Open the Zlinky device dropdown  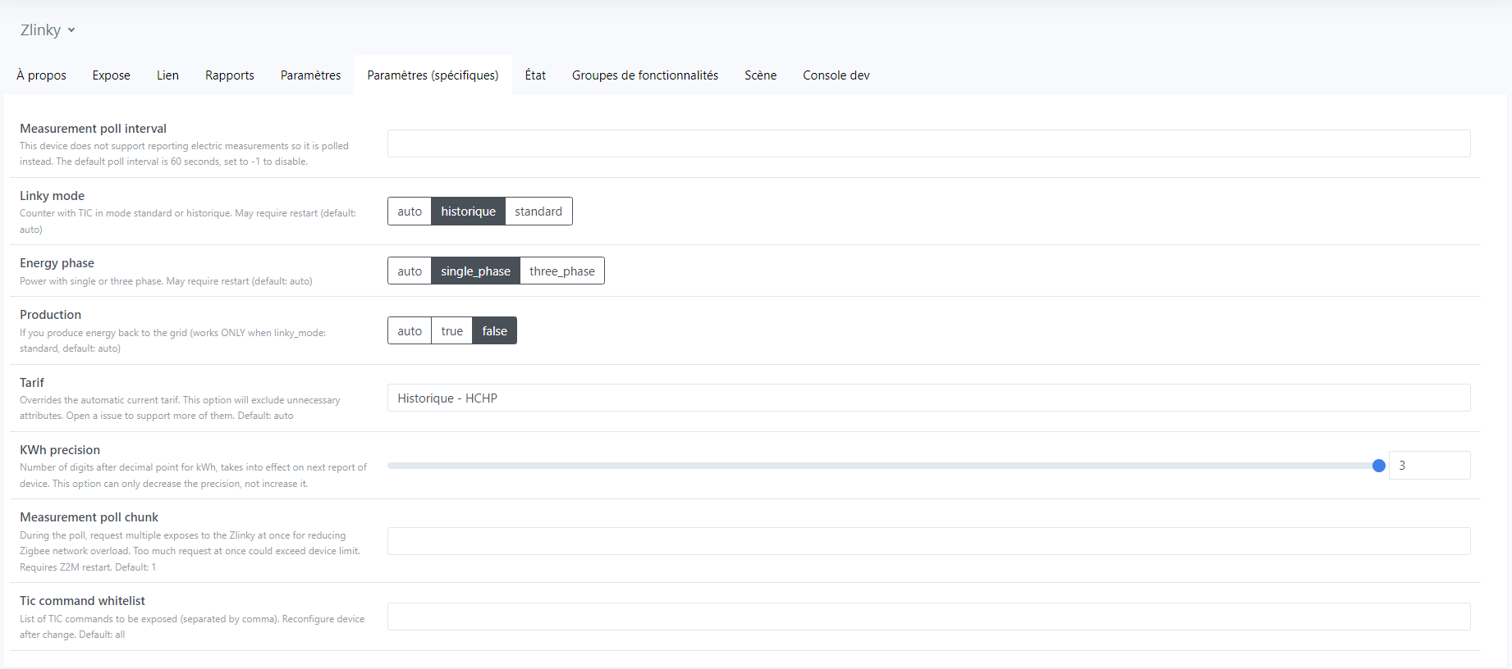click(x=48, y=30)
